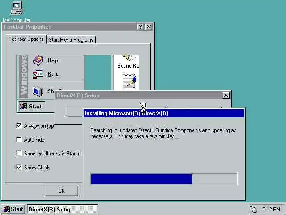Close the DirectX(R) Setup window
The width and height of the screenshot is (286, 215).
coord(226,95)
